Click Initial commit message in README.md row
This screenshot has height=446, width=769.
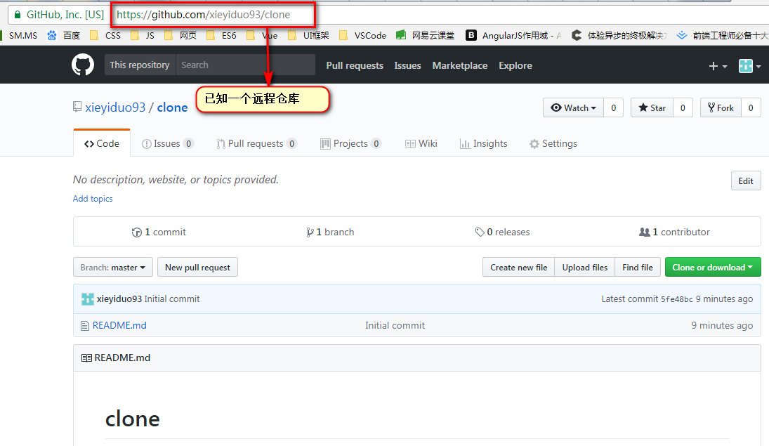click(395, 326)
